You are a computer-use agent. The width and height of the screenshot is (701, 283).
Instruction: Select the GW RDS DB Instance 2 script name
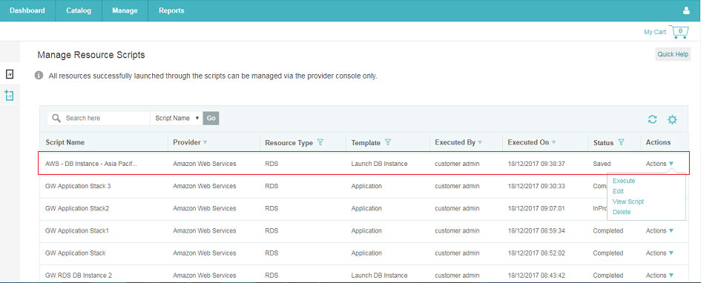(78, 276)
